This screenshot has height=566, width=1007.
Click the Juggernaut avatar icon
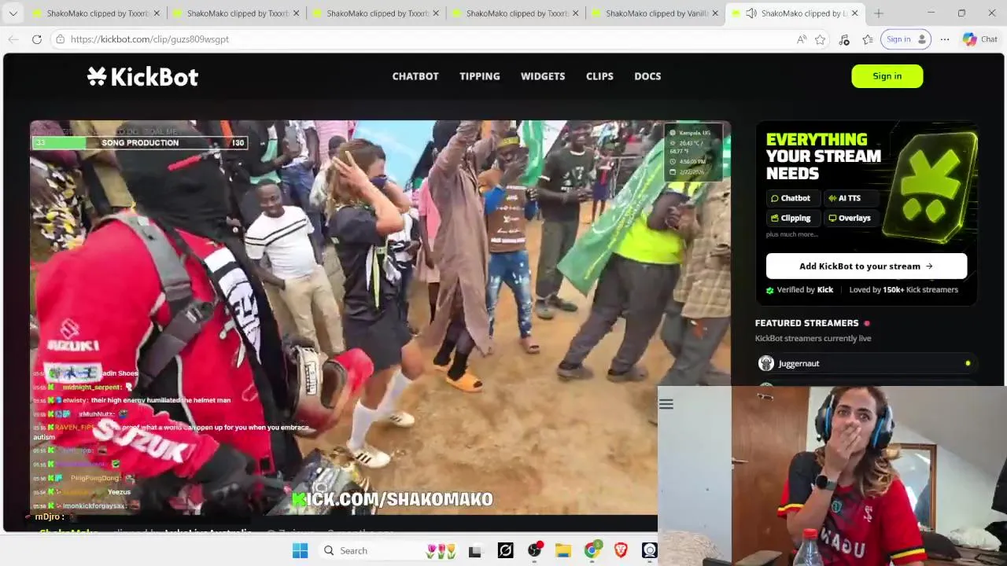[765, 363]
